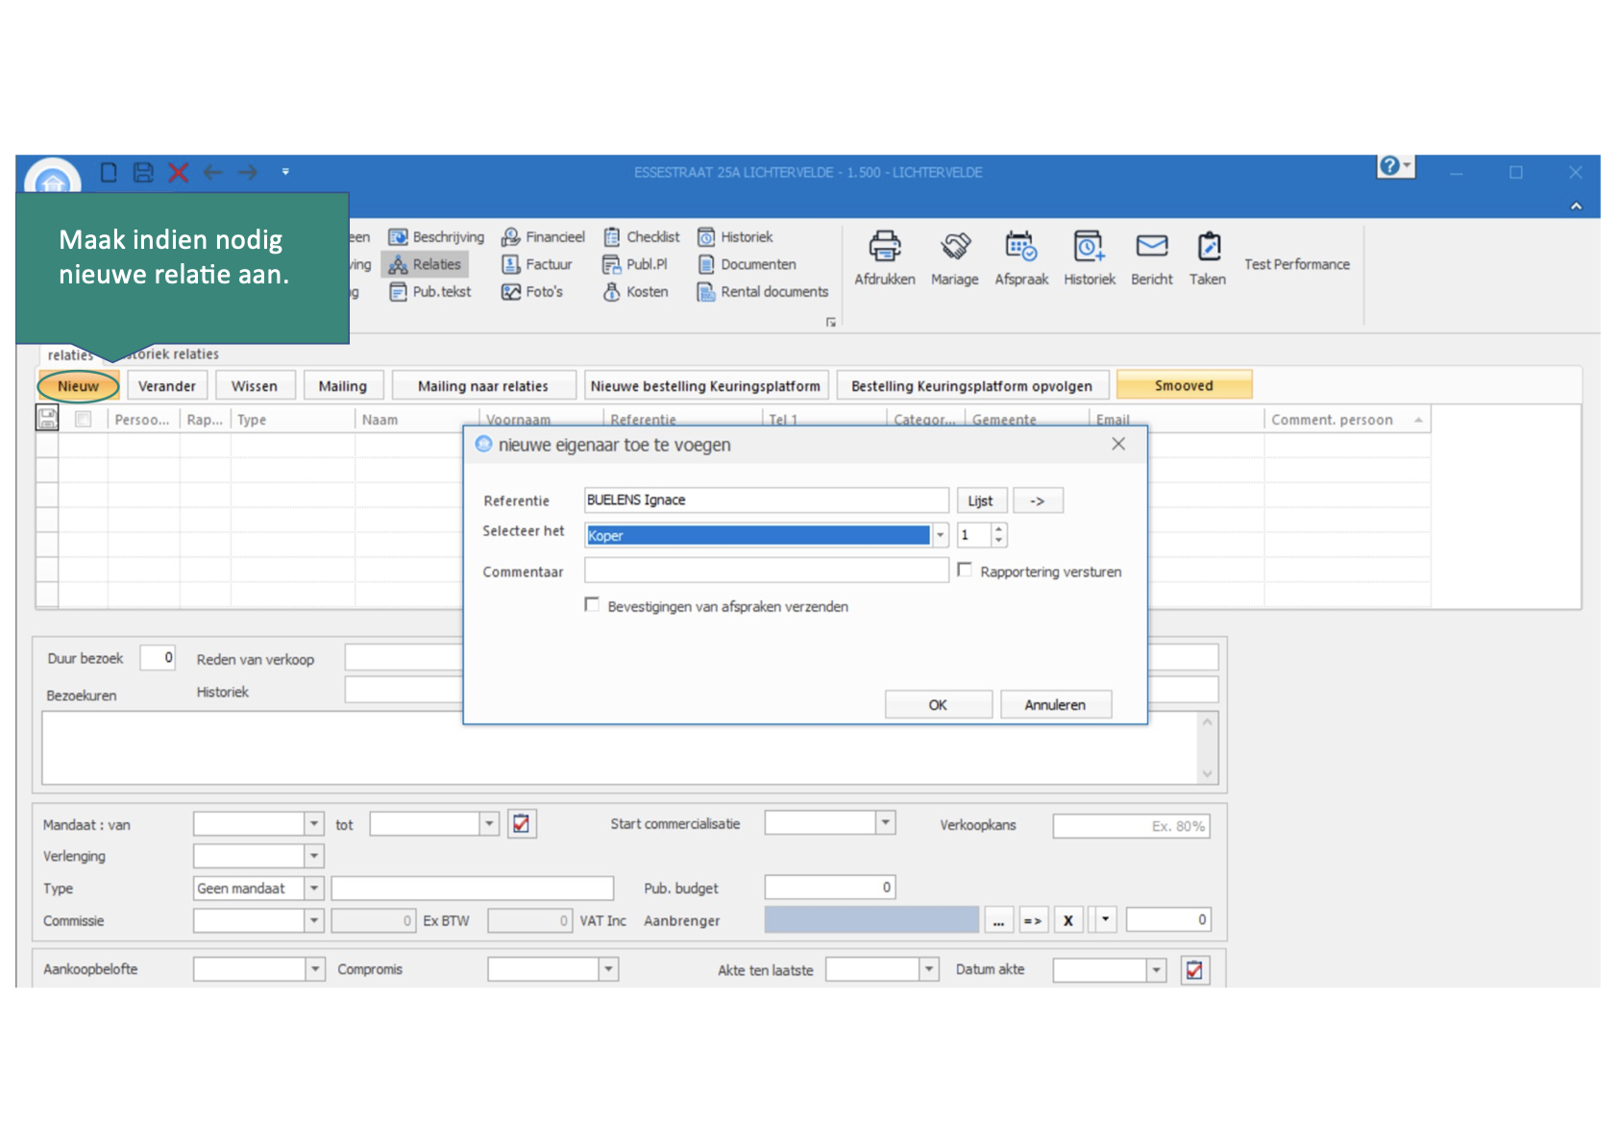Go forward with the right arrow icon

[x=248, y=172]
